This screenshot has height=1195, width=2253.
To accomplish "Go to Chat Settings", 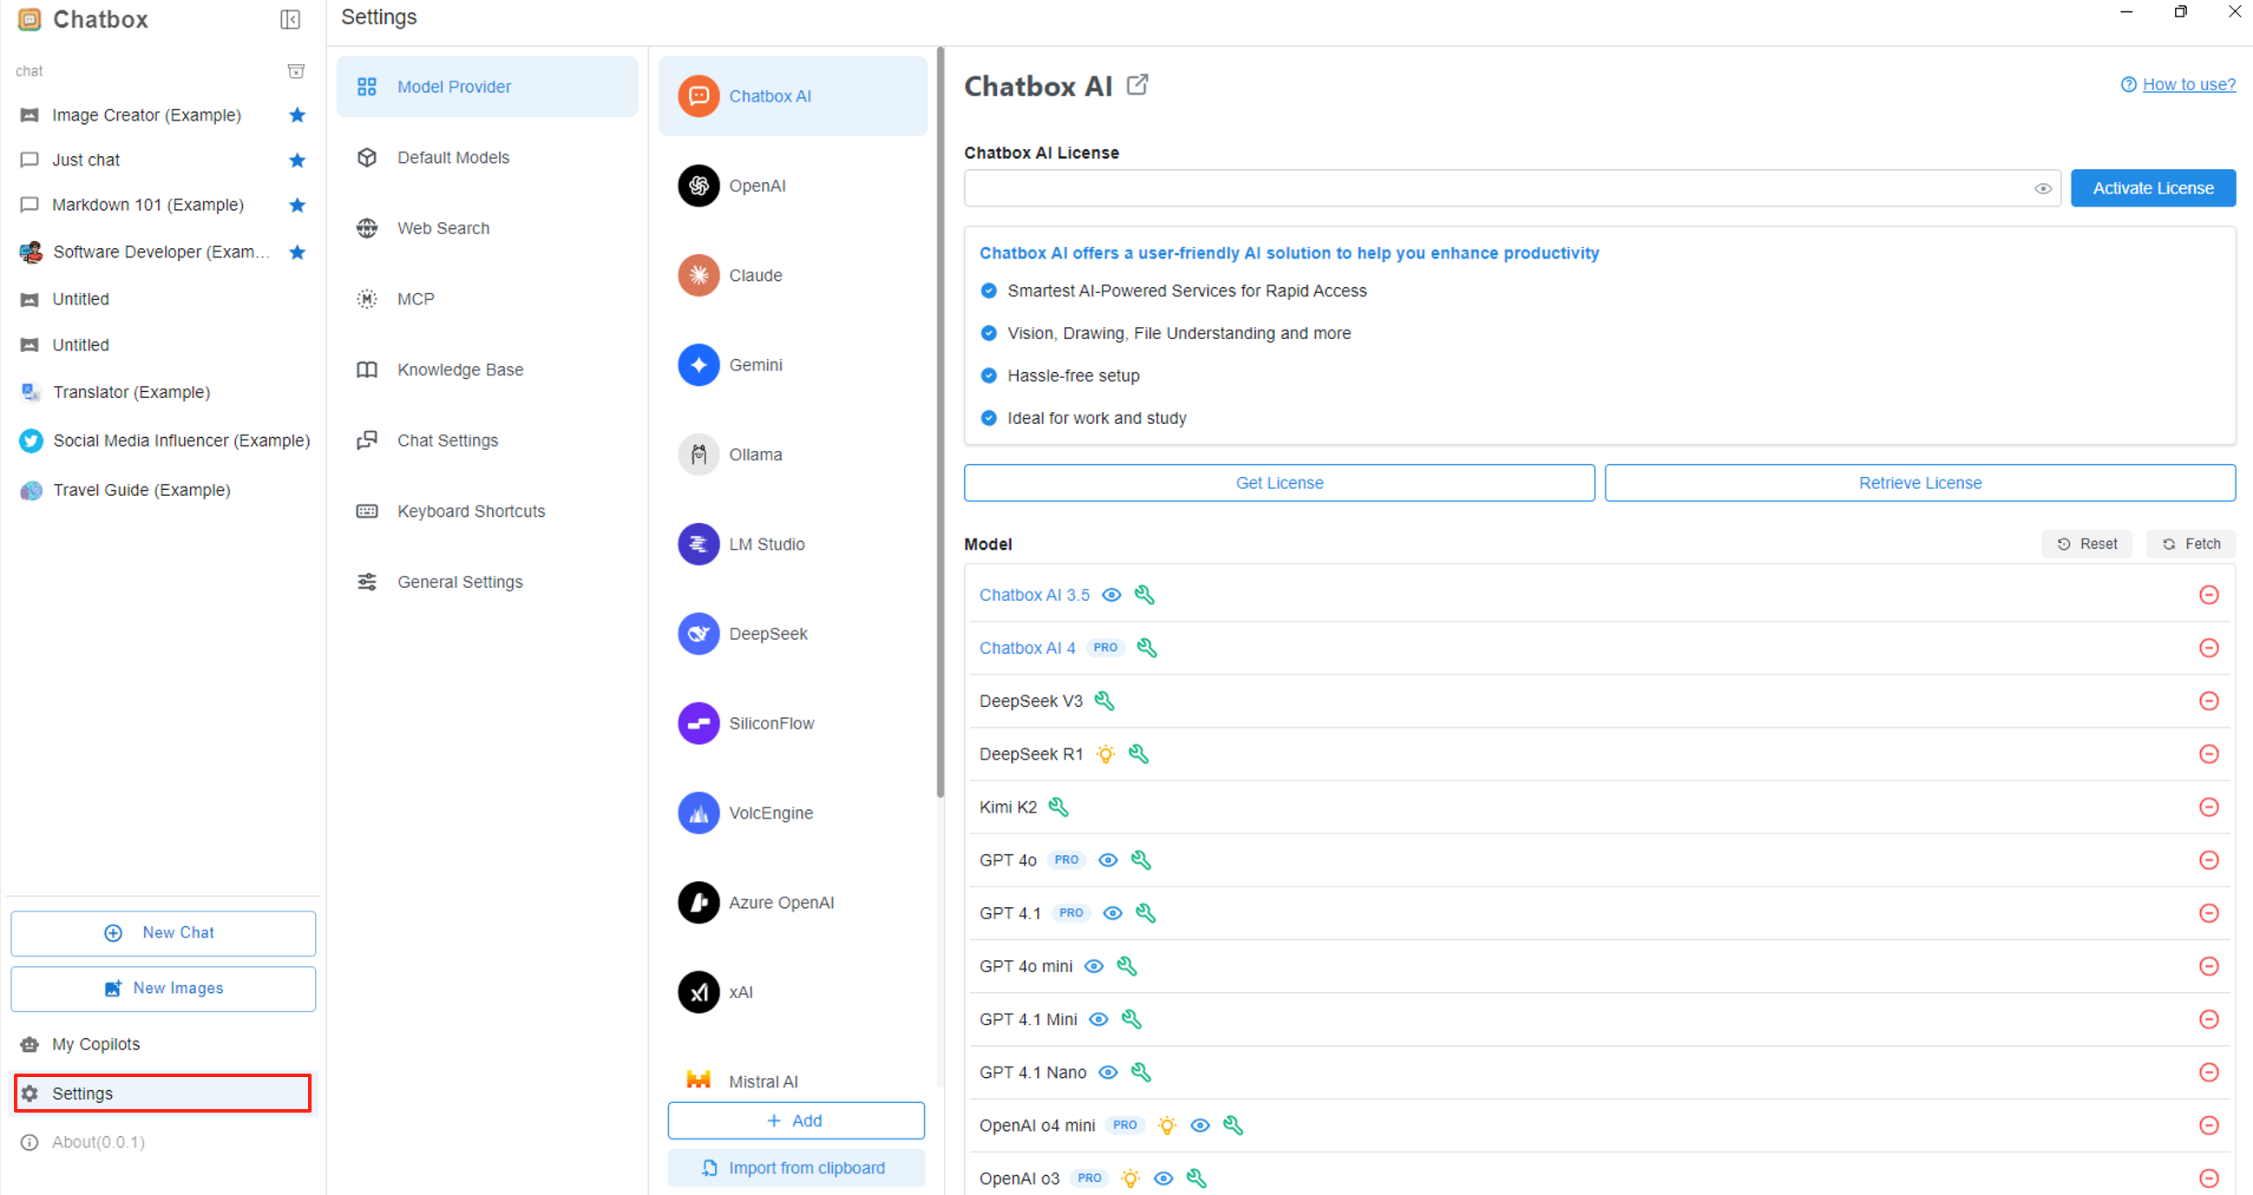I will [487, 441].
